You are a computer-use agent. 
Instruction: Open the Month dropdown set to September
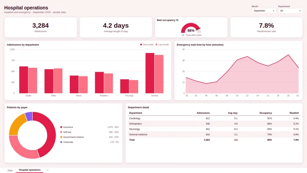[x=264, y=11]
